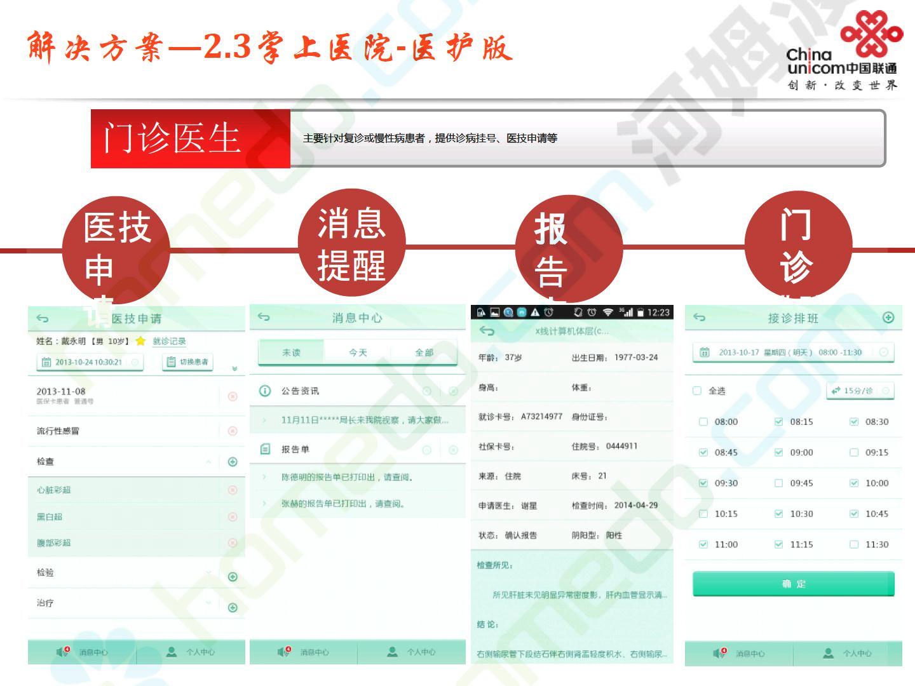Click the add icon next to 检验
The height and width of the screenshot is (686, 915).
pos(233,577)
